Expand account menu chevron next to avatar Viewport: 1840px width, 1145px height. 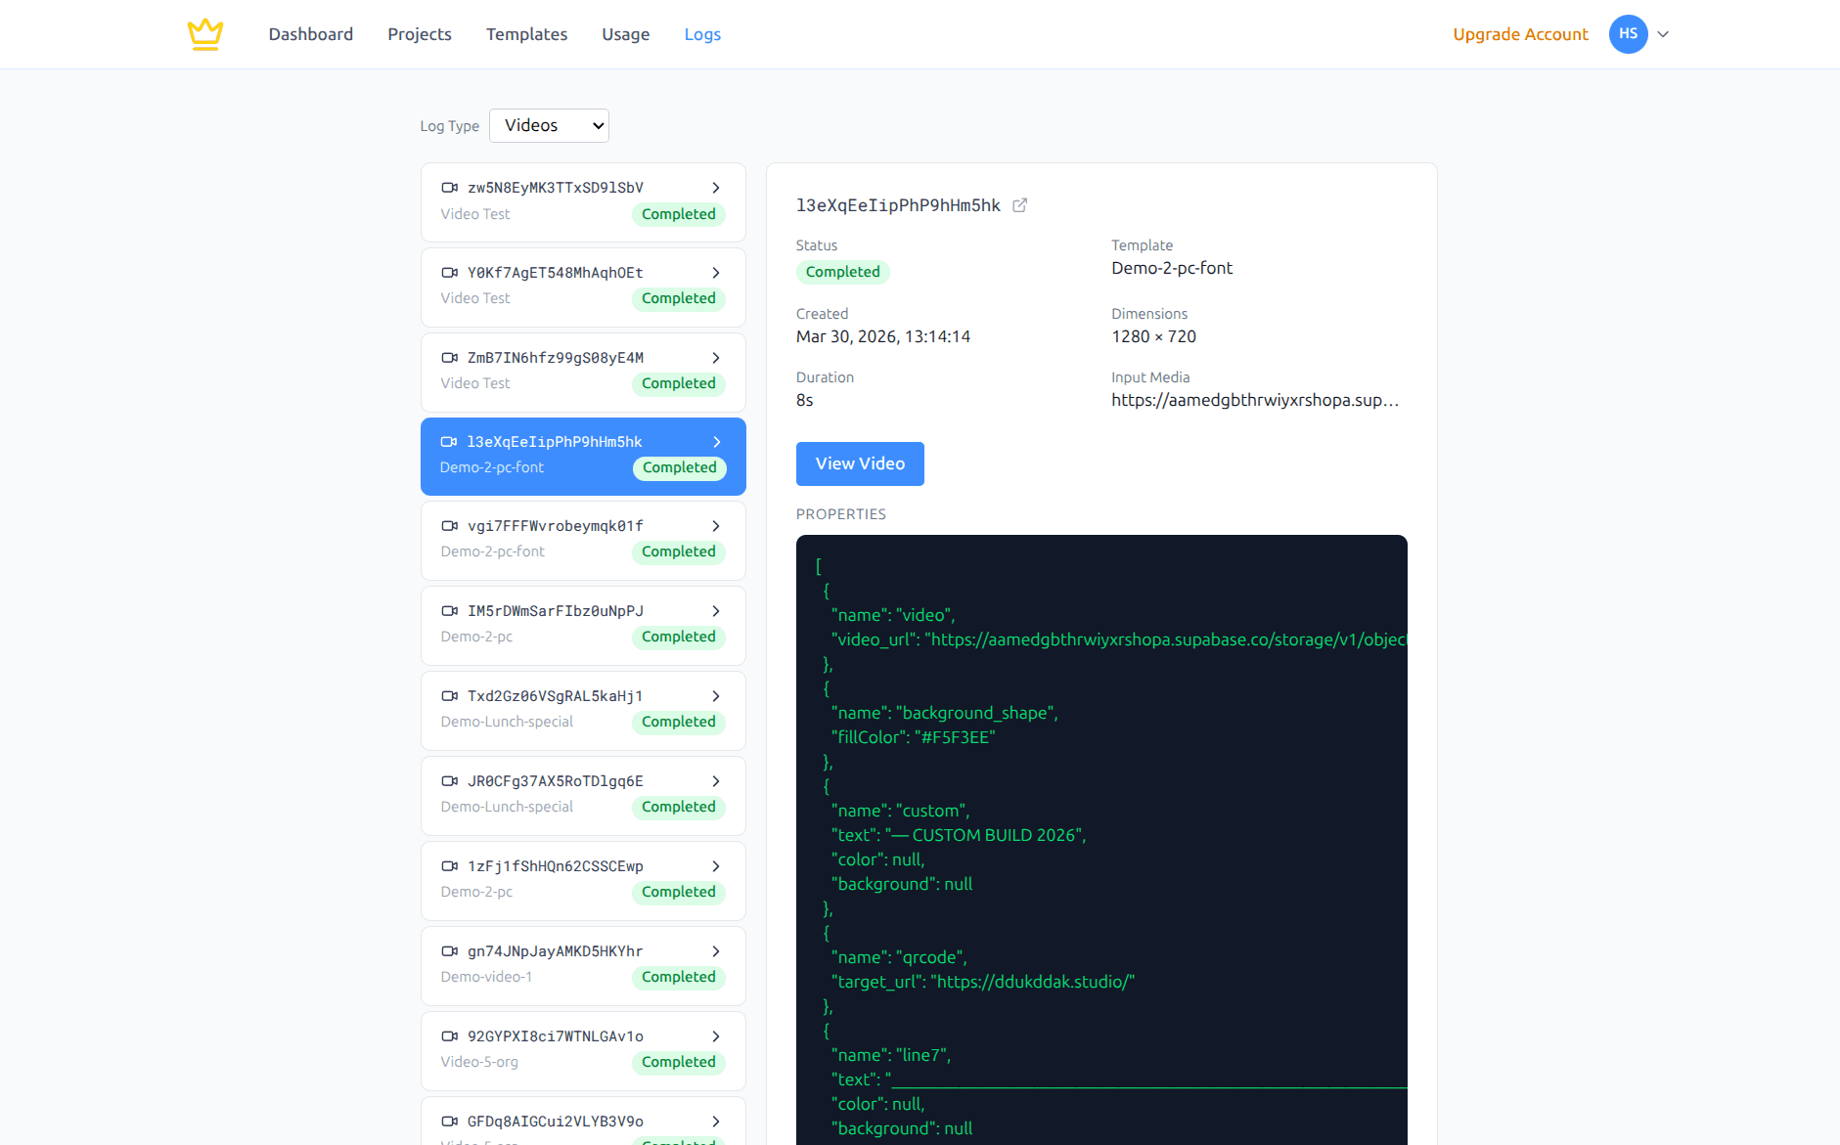[x=1663, y=34]
